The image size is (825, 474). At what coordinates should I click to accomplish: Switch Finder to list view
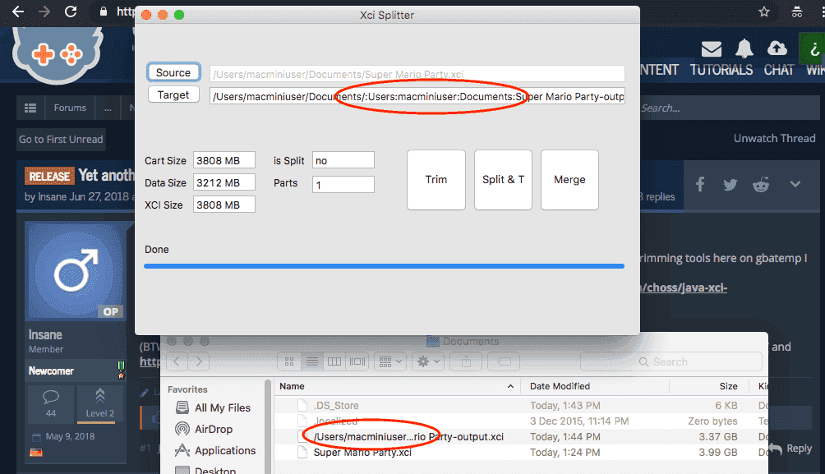pyautogui.click(x=312, y=361)
